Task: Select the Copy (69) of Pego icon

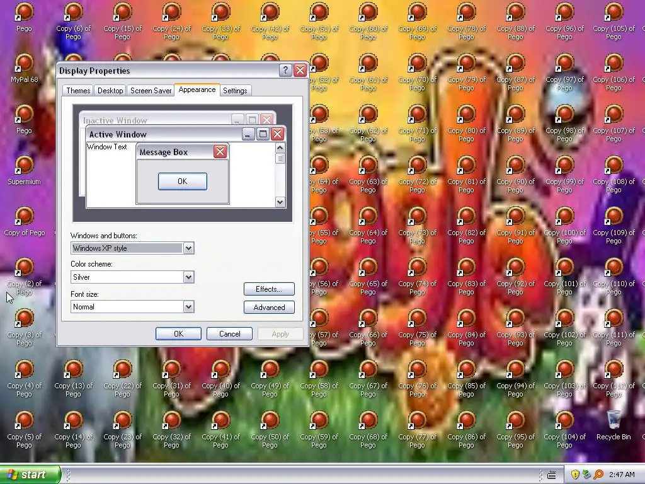Action: click(x=417, y=21)
